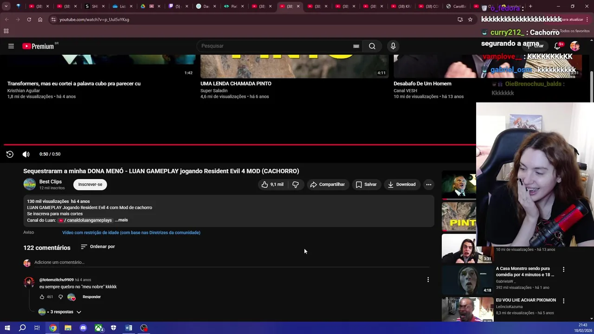Dislike the video
This screenshot has height=334, width=594.
click(296, 184)
